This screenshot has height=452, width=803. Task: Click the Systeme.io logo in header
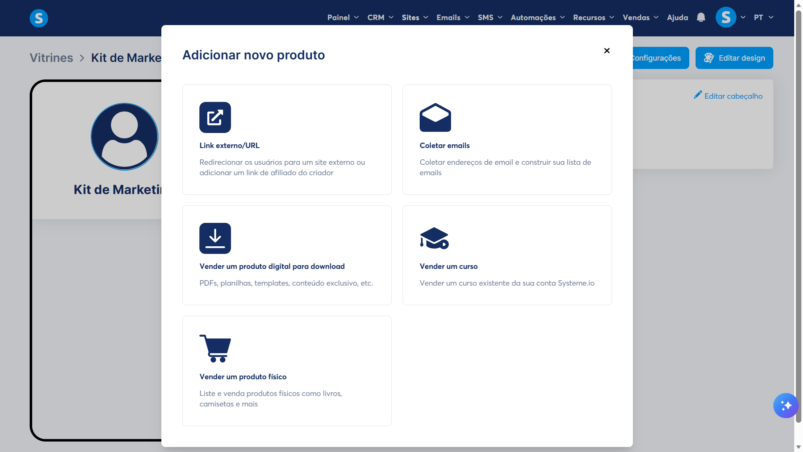(x=39, y=18)
